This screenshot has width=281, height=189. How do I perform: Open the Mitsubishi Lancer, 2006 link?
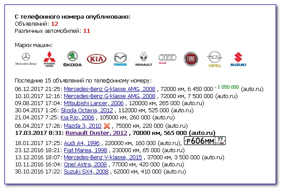pos(94,103)
